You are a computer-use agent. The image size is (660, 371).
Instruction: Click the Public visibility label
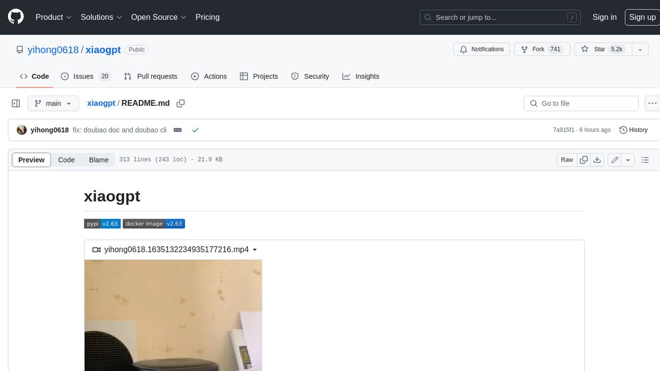click(137, 50)
